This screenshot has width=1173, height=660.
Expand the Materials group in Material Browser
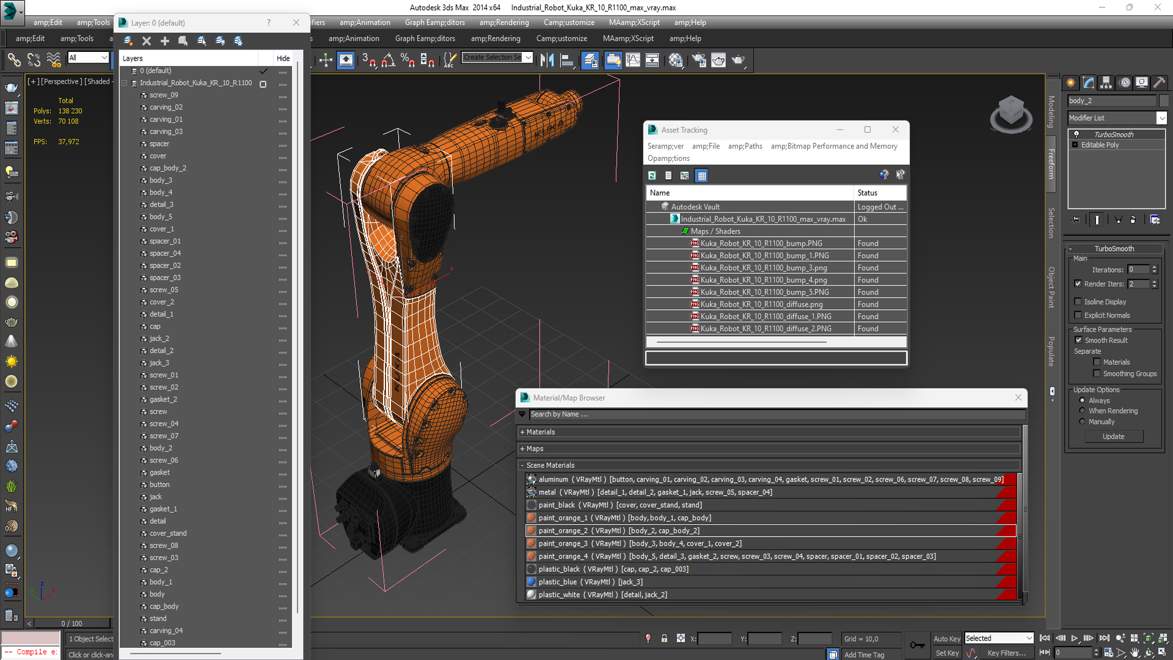click(522, 432)
